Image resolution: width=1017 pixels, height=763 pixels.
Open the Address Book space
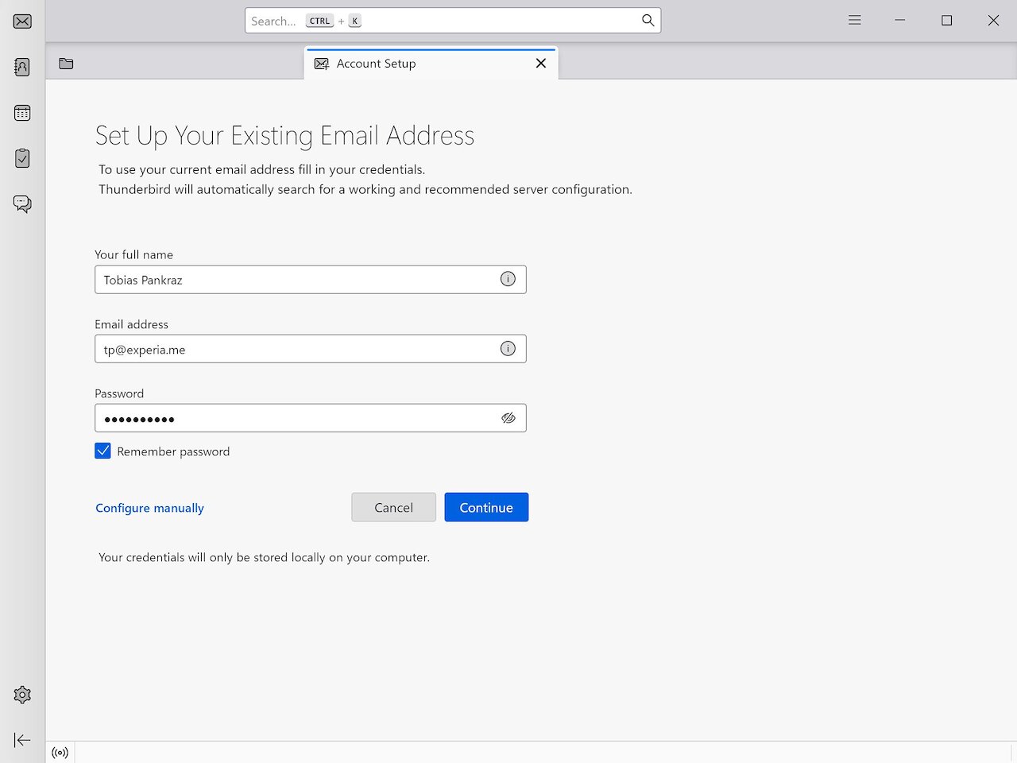pos(21,67)
